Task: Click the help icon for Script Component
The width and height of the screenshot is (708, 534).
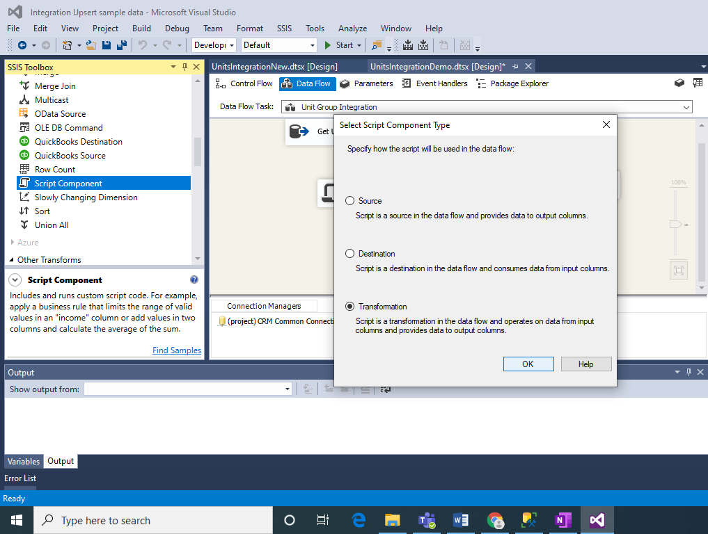Action: pos(194,280)
